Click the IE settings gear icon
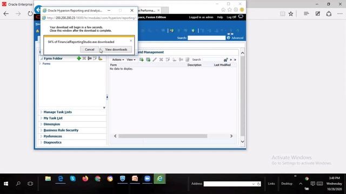The height and width of the screenshot is (194, 346). pos(236,10)
